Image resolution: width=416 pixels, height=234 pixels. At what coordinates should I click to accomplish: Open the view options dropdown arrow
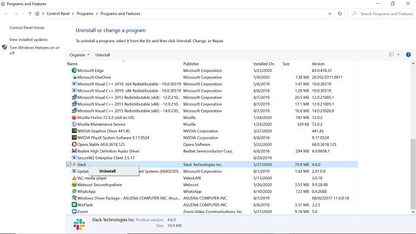click(x=399, y=55)
